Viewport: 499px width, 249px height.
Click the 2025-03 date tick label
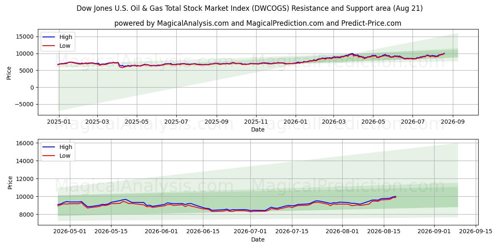[97, 122]
